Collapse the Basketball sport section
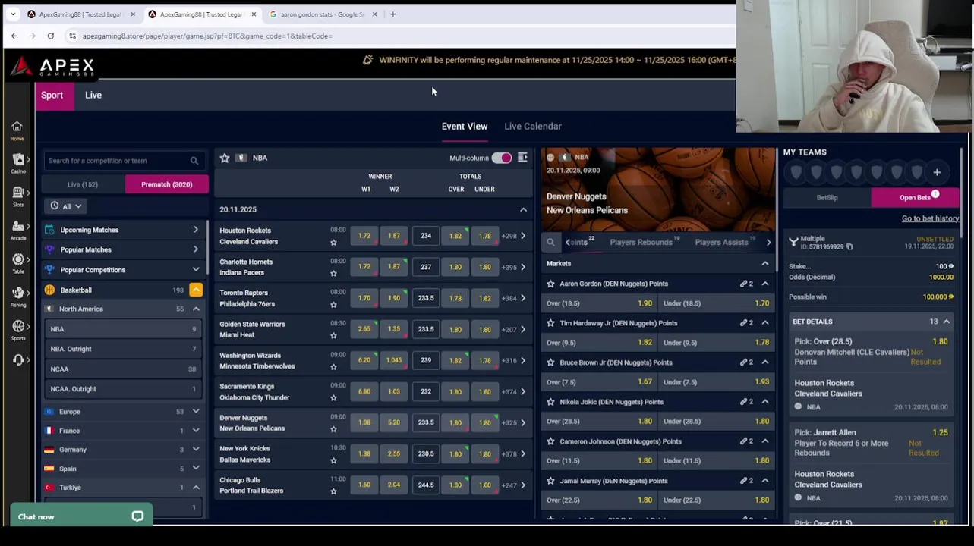This screenshot has width=974, height=546. tap(196, 290)
